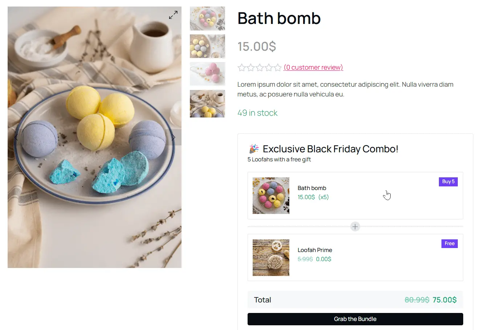485x330 pixels.
Task: Select the last thumbnail in the gallery
Action: point(207,104)
